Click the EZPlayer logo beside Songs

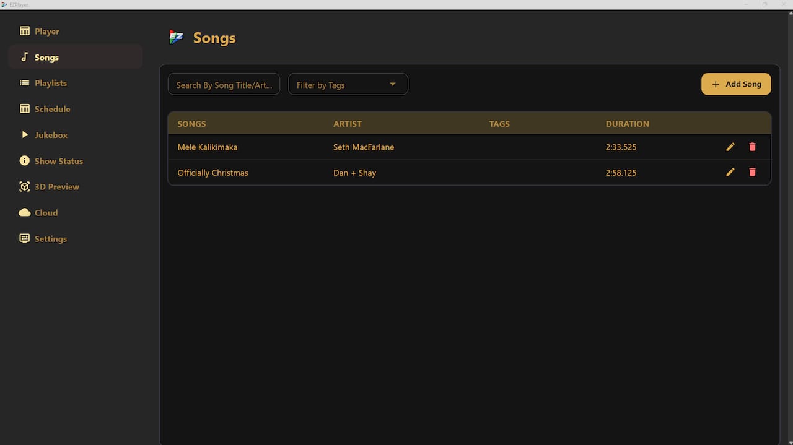176,37
